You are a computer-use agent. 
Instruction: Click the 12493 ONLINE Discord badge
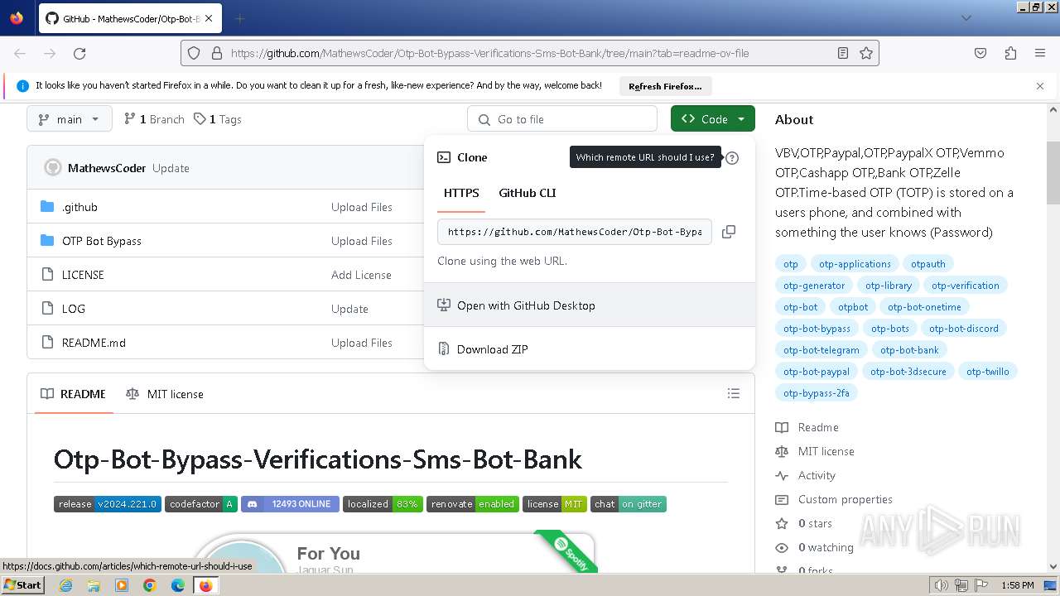290,504
